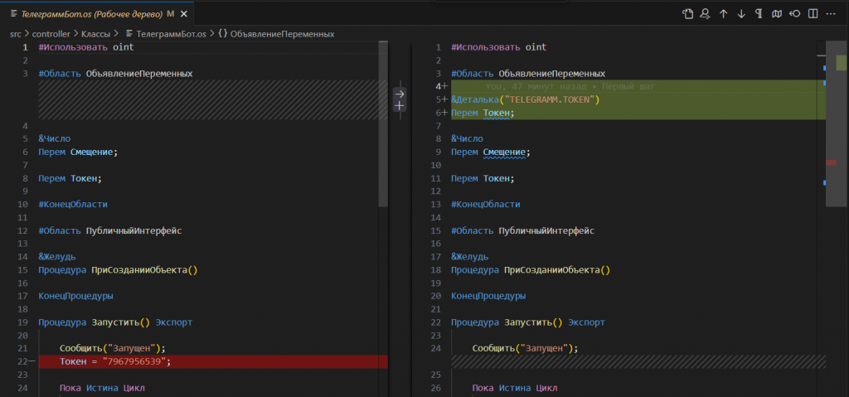Image resolution: width=849 pixels, height=397 pixels.
Task: Click the Open File icon in diff toolbar
Action: pos(687,14)
